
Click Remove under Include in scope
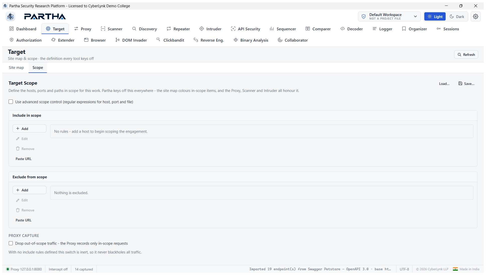coord(25,149)
